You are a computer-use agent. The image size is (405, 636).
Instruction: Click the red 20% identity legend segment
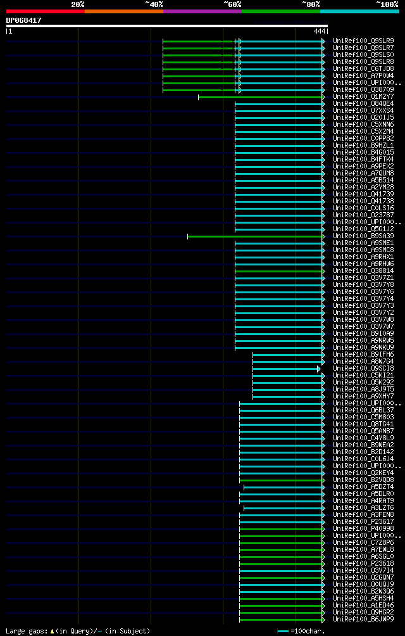click(x=46, y=11)
